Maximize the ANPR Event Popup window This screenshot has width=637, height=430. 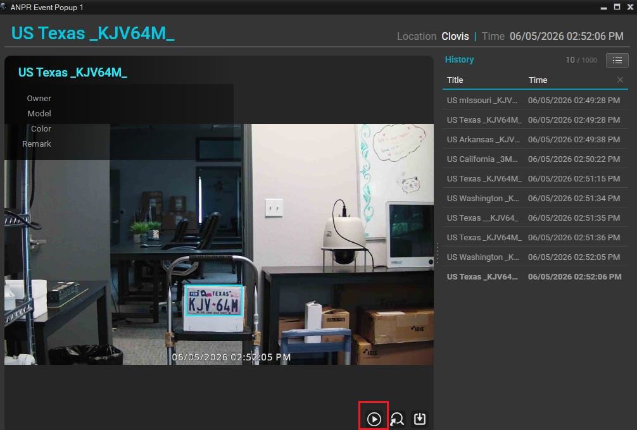pyautogui.click(x=617, y=7)
